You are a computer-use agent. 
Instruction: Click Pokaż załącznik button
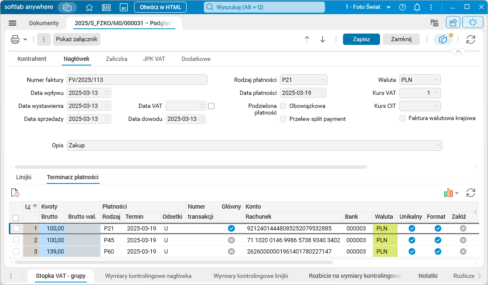coord(76,39)
